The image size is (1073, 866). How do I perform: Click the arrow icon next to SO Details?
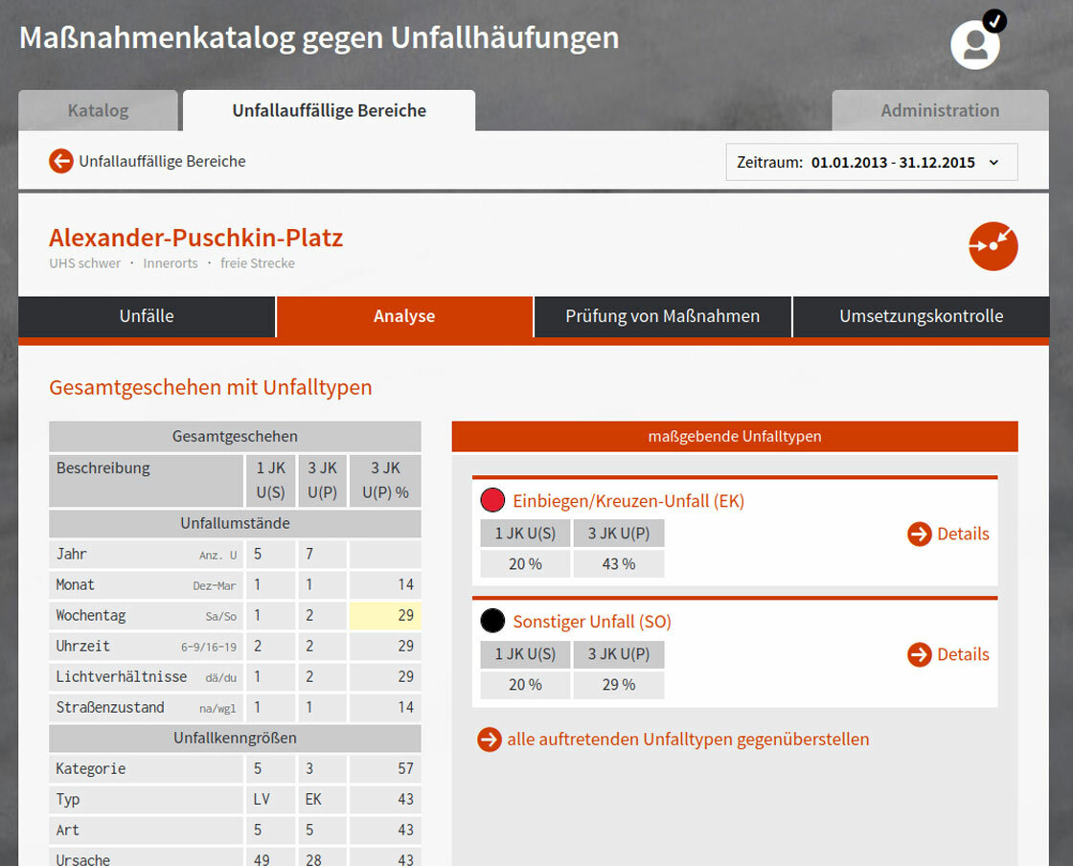pyautogui.click(x=917, y=655)
